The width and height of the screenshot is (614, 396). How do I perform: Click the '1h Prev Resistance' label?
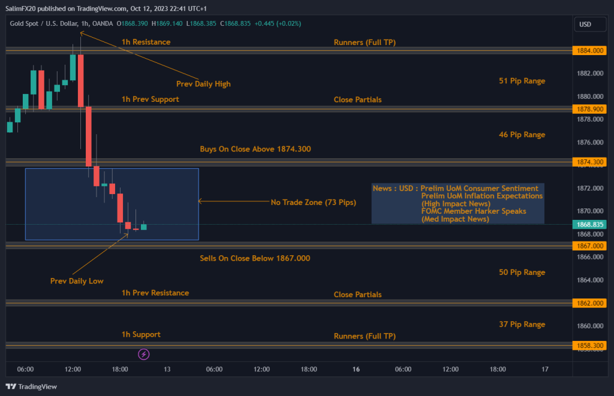point(155,293)
